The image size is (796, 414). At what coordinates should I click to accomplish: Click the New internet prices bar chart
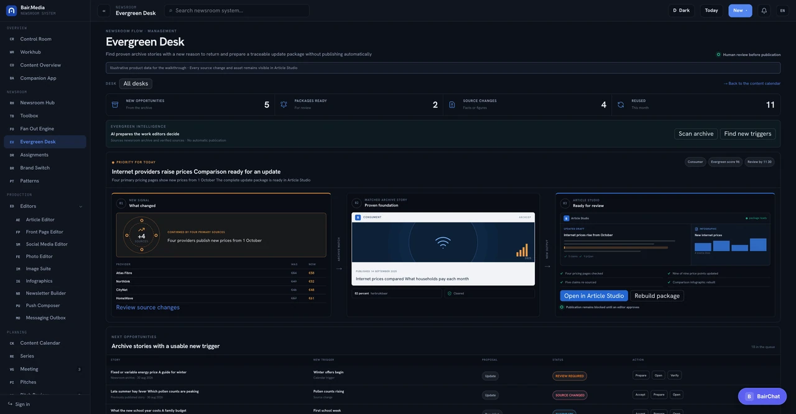(x=730, y=246)
